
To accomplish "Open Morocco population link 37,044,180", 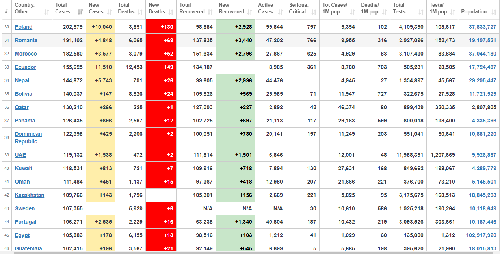I will 483,54.
